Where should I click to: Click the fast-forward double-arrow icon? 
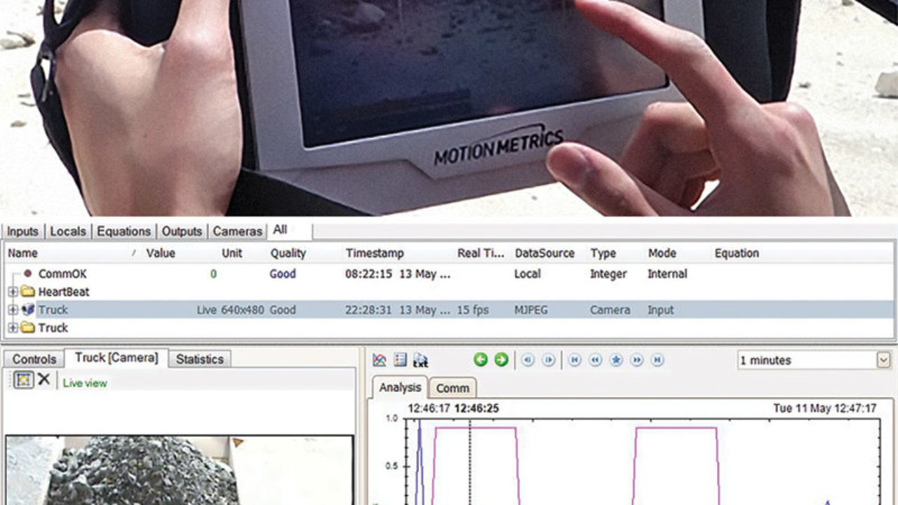point(637,360)
